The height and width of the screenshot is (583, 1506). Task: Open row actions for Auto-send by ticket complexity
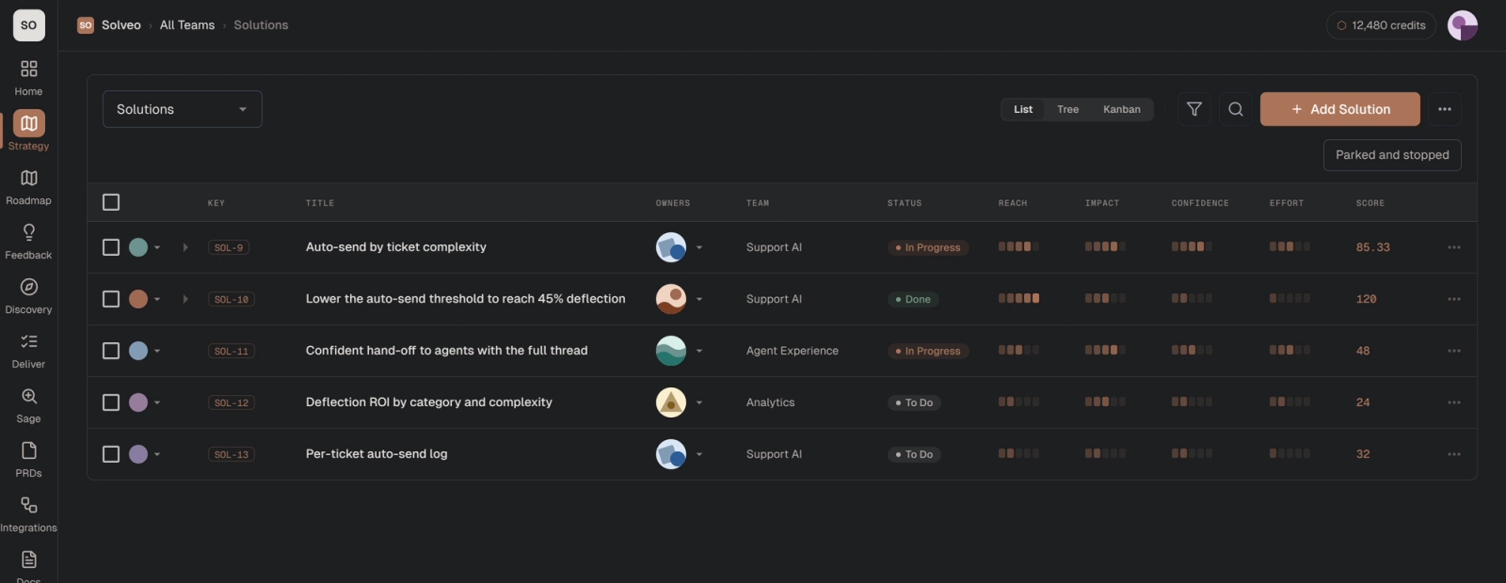(1454, 247)
